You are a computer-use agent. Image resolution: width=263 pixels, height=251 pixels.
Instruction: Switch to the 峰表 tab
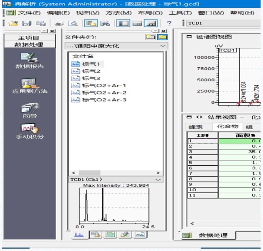[196, 127]
